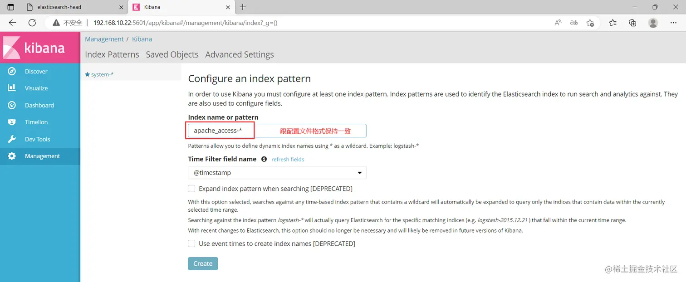Open the Advanced Settings tab

coord(240,54)
